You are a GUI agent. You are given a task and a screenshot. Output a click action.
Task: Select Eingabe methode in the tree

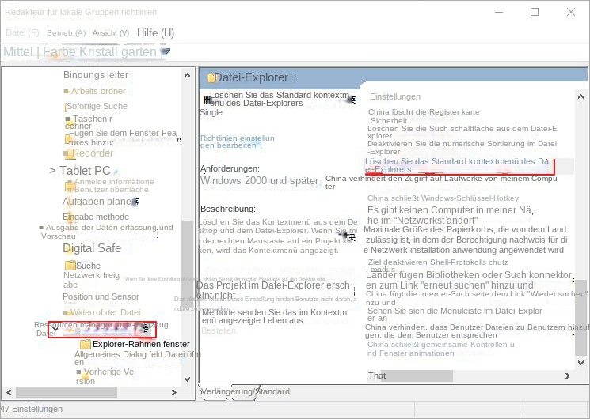click(x=96, y=217)
